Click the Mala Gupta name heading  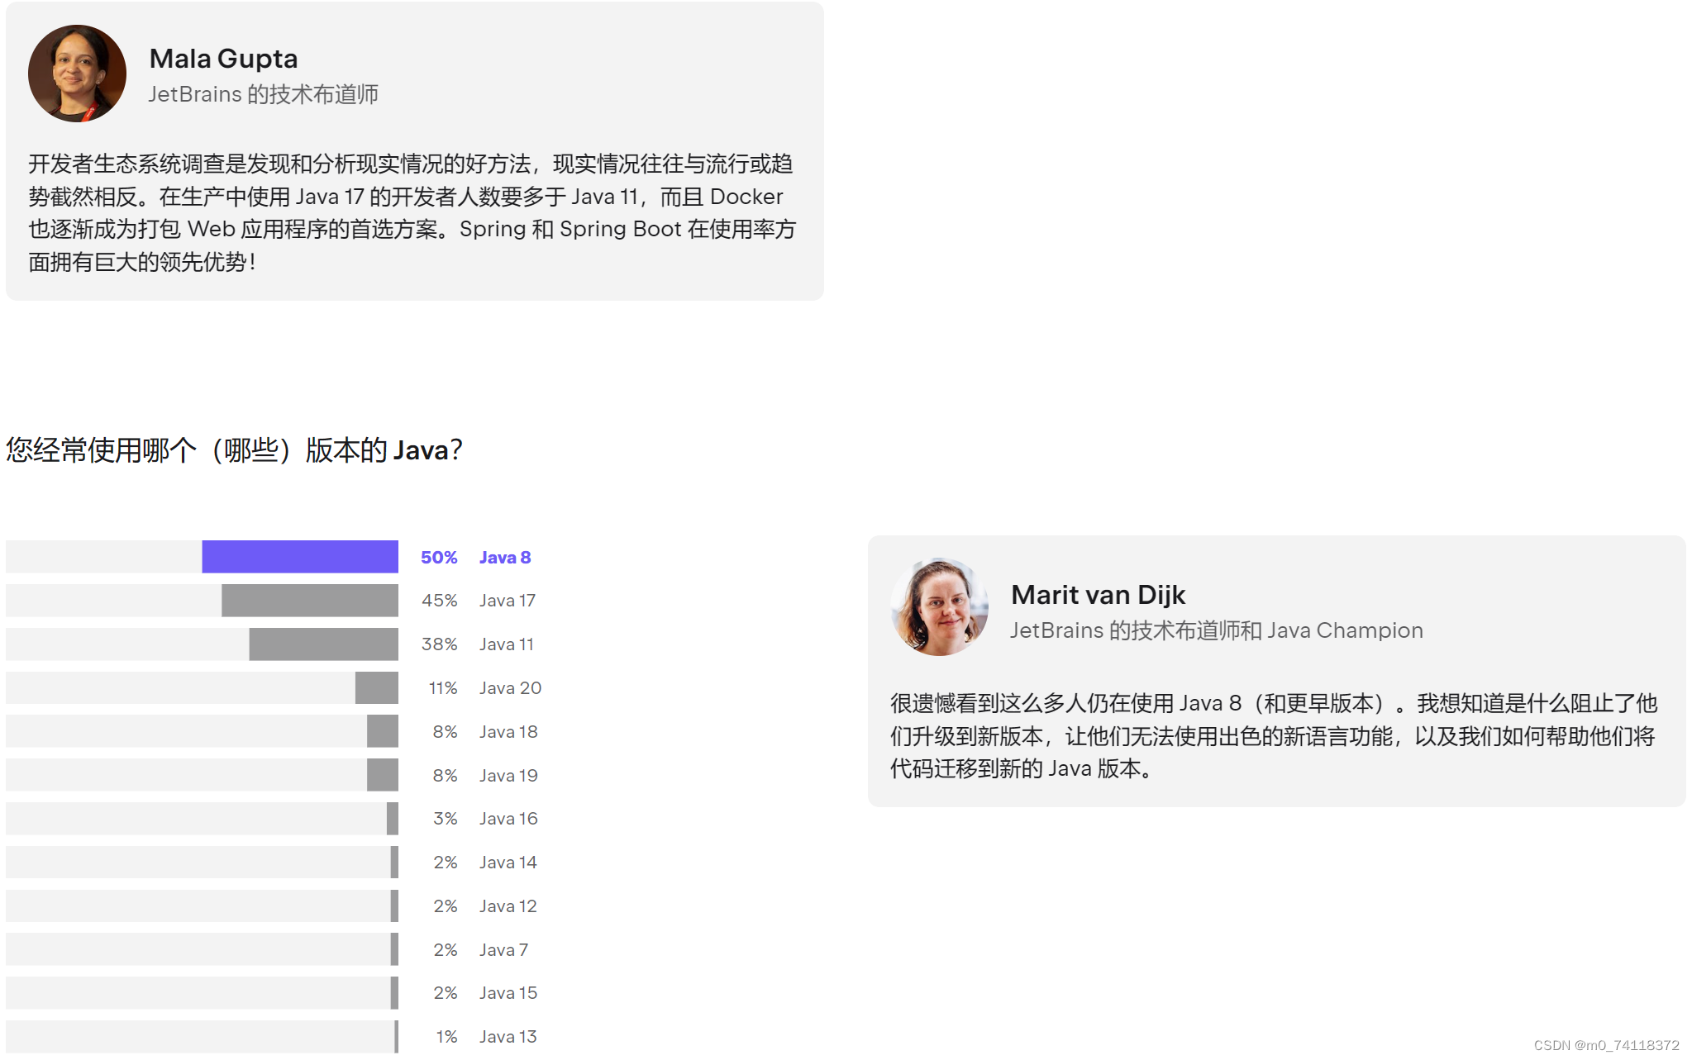click(x=223, y=59)
